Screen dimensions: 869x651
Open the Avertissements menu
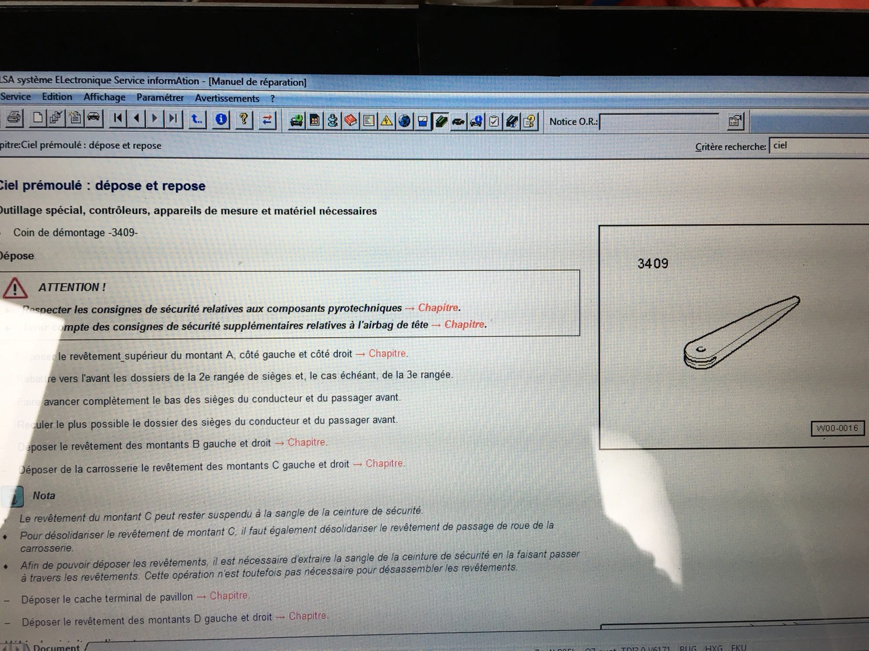[x=227, y=98]
